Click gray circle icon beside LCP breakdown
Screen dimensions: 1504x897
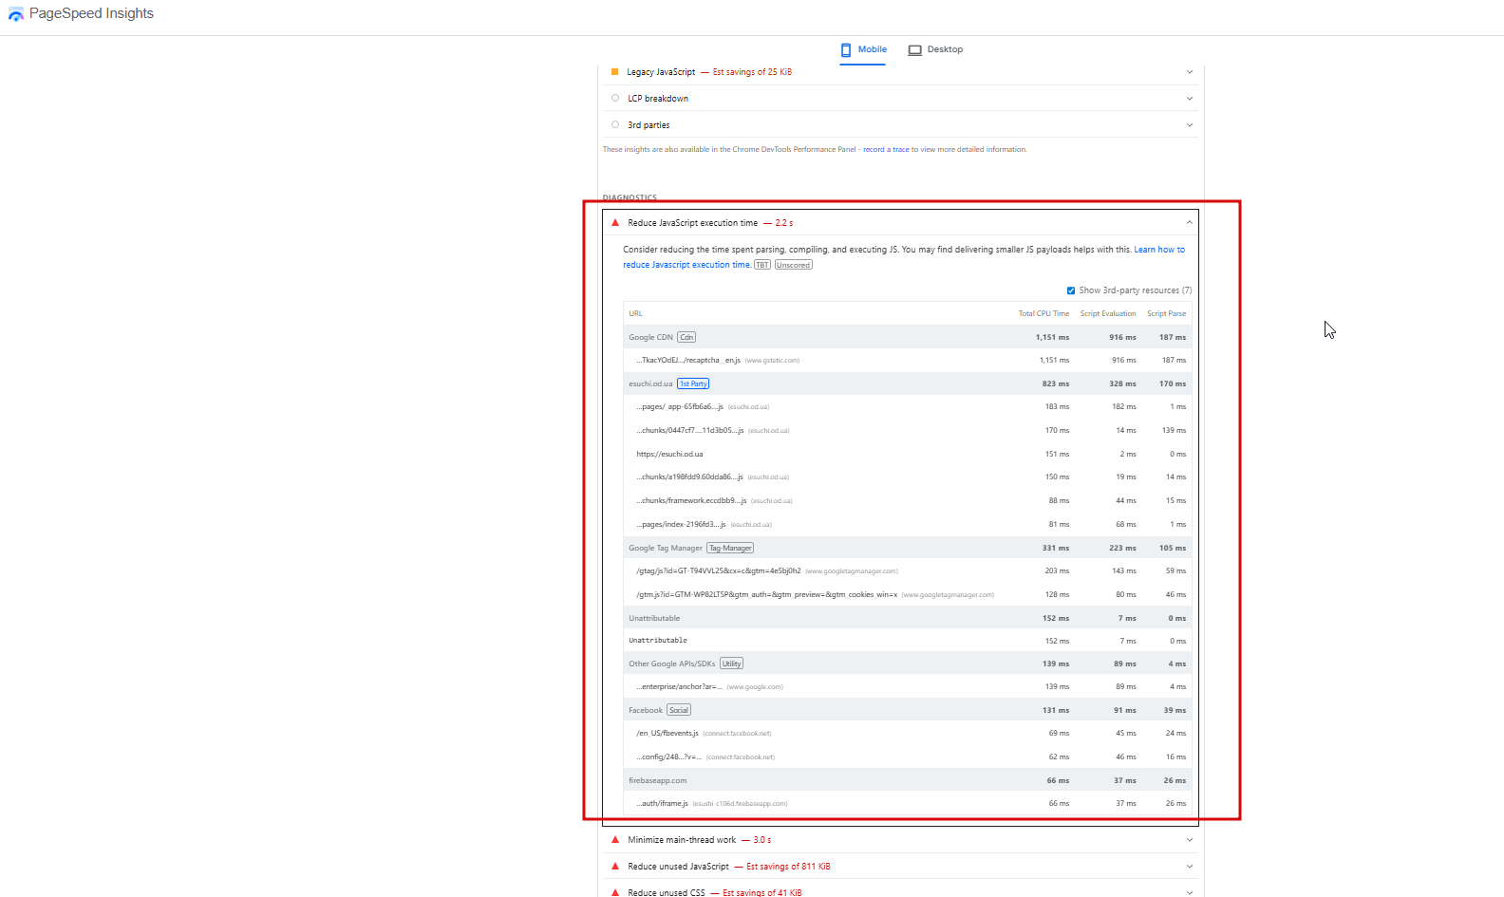click(x=615, y=98)
